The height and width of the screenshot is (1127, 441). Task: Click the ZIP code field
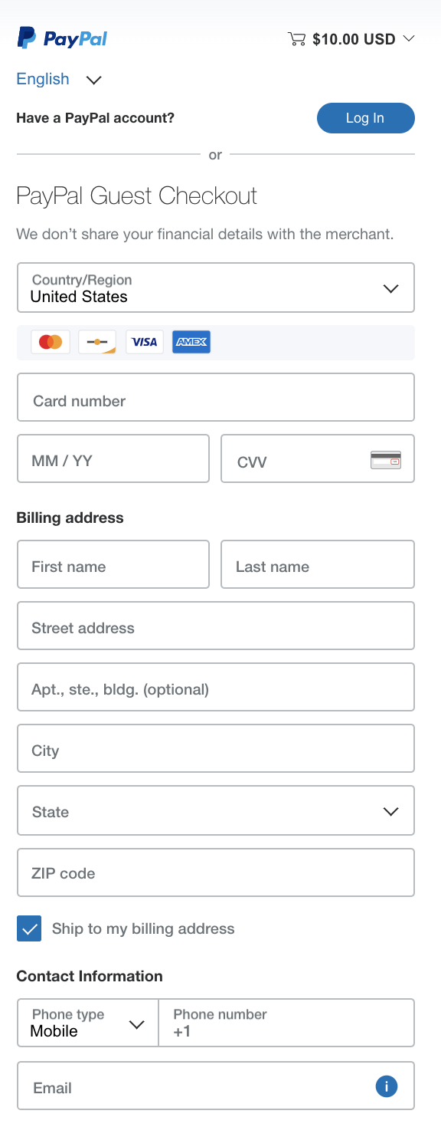(x=216, y=872)
